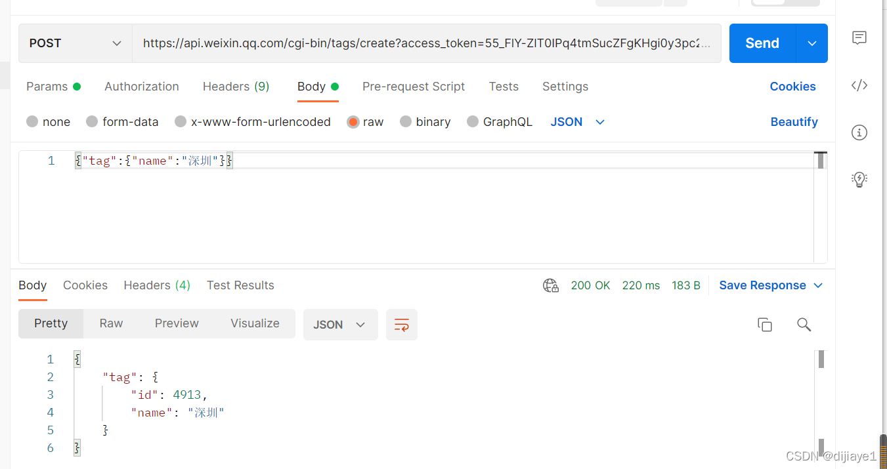Open the POST method dropdown
Screen dimensions: 887x469
coord(76,43)
